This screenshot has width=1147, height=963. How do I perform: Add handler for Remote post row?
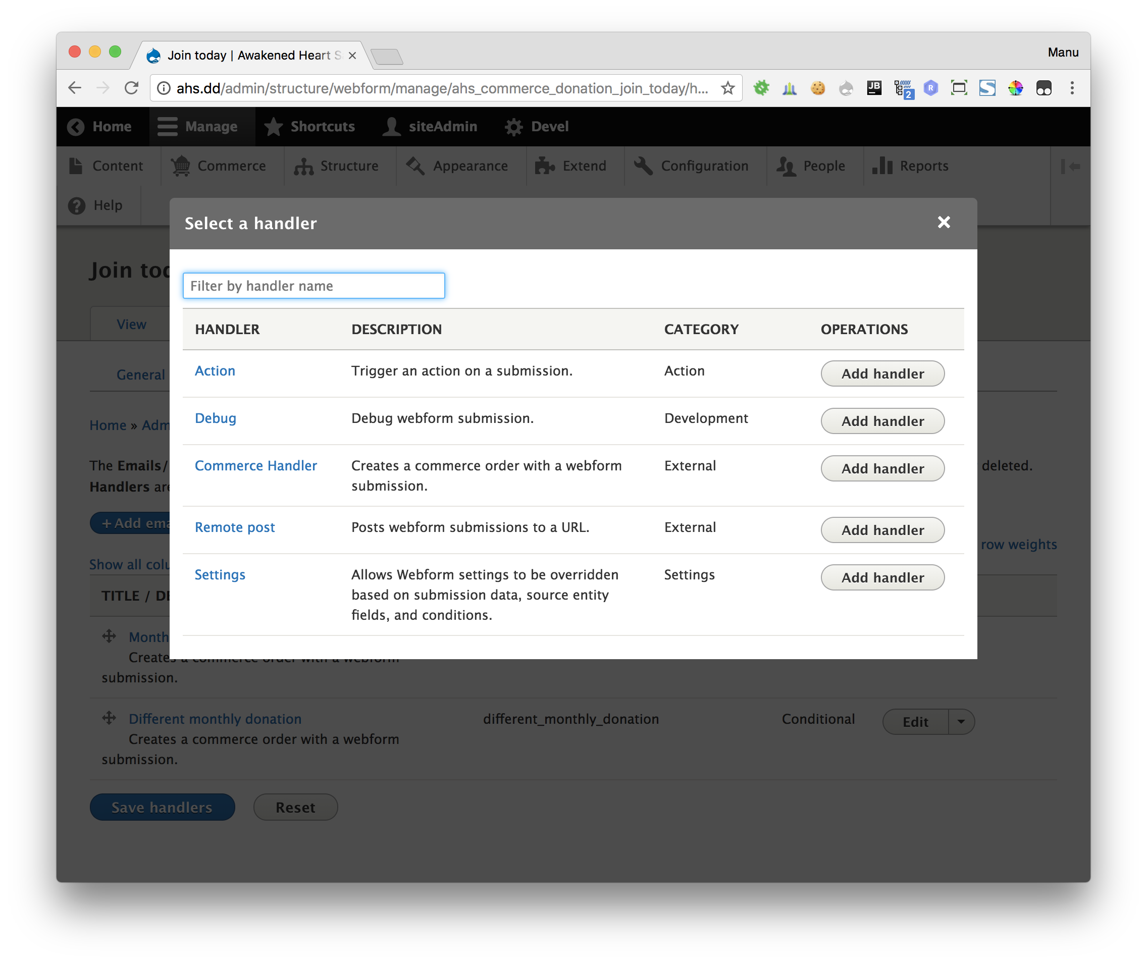pos(882,530)
